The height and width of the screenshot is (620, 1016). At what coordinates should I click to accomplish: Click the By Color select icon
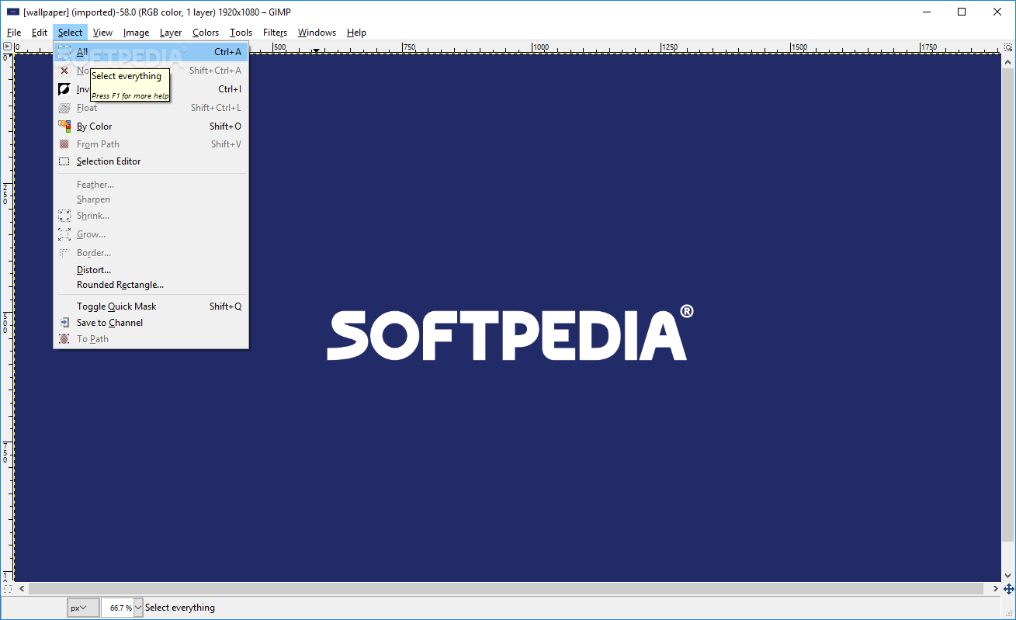(64, 126)
